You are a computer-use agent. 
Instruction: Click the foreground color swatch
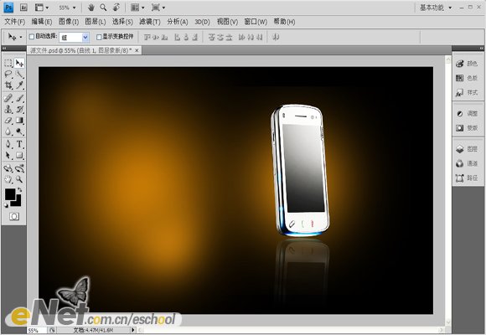coord(9,194)
